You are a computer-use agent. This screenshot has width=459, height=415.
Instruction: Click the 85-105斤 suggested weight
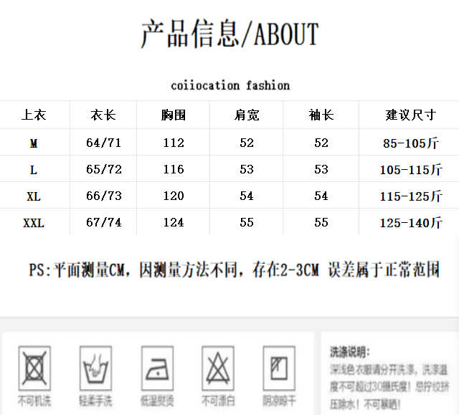click(x=411, y=143)
